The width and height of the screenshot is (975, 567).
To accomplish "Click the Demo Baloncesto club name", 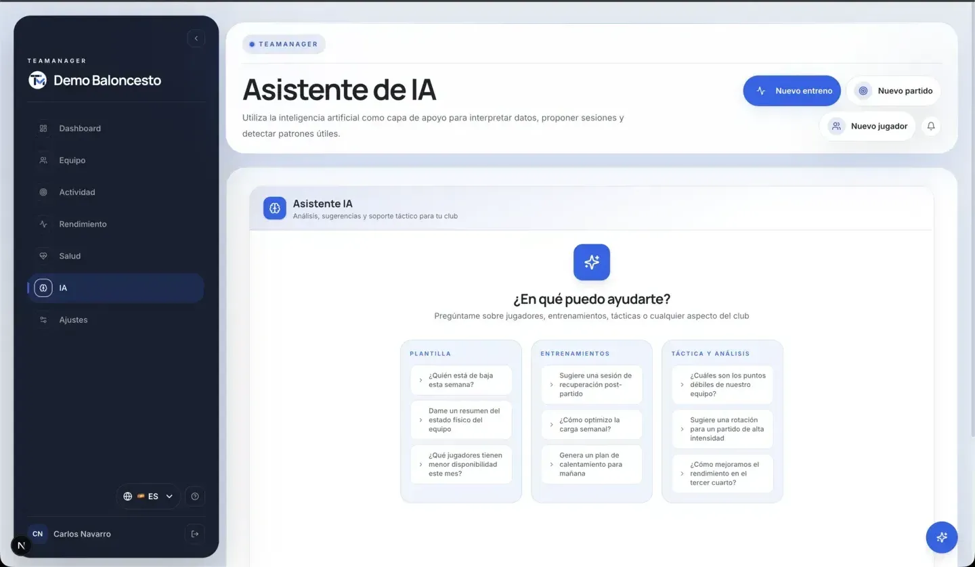I will point(107,81).
